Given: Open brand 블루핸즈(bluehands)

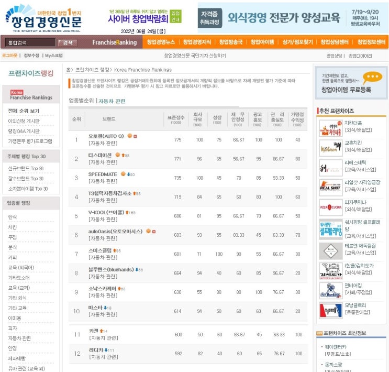Looking at the screenshot, I should coord(111,269).
